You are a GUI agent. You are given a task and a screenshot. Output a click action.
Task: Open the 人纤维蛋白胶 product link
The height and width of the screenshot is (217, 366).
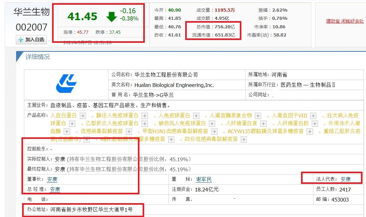[293, 123]
